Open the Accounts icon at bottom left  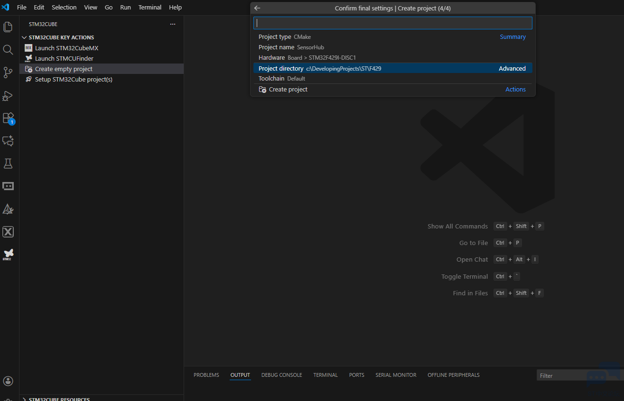coord(8,381)
